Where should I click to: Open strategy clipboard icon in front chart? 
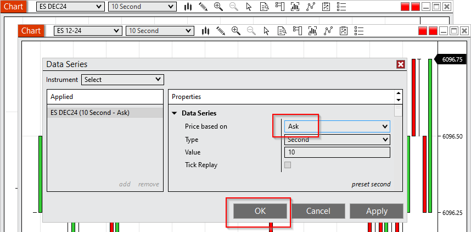(x=344, y=31)
